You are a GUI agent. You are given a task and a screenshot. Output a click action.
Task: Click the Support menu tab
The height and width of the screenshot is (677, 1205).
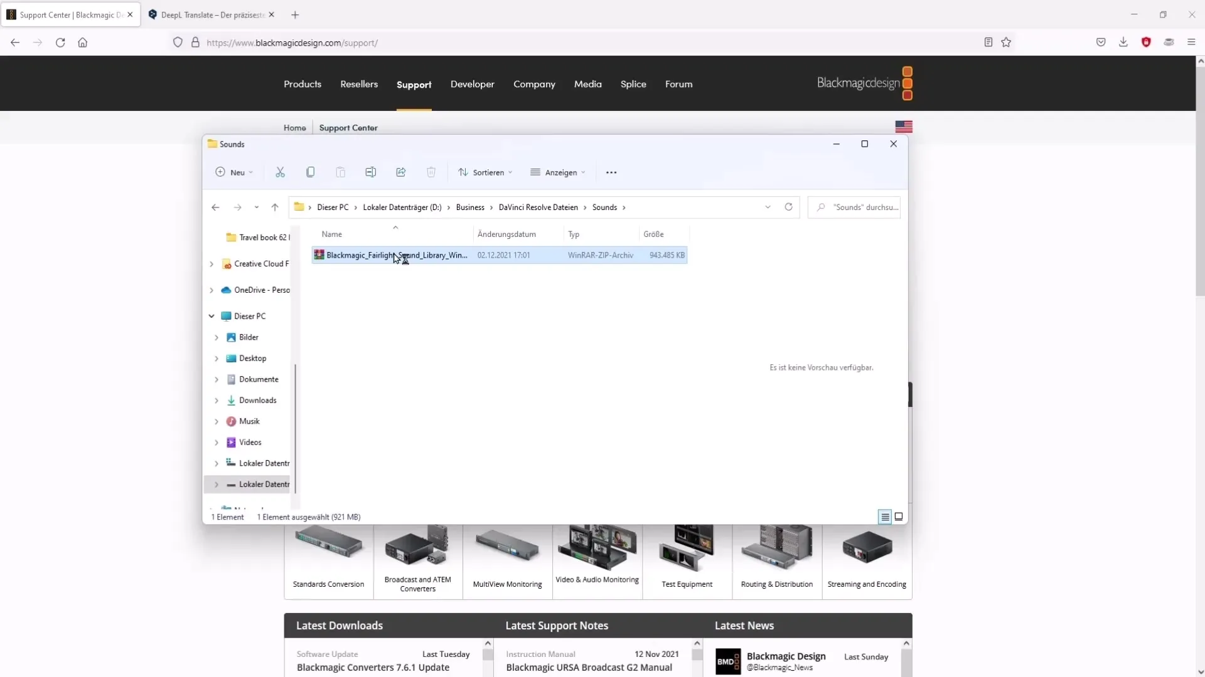click(x=414, y=83)
